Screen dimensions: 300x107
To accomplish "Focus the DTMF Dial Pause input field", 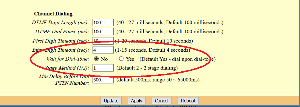I will 103,32.
